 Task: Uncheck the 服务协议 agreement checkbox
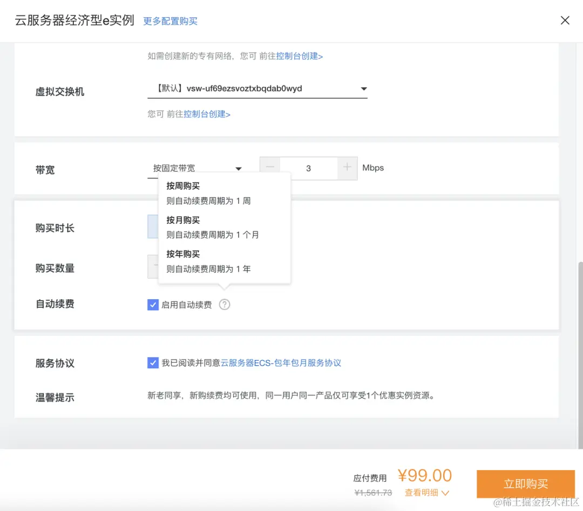153,363
